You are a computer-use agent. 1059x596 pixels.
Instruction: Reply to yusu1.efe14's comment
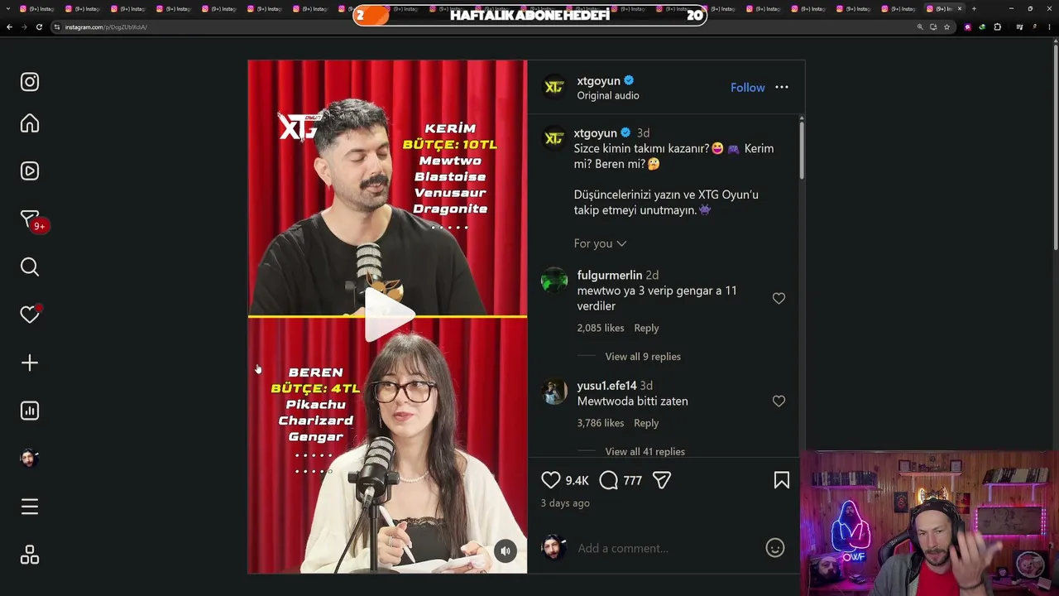646,423
